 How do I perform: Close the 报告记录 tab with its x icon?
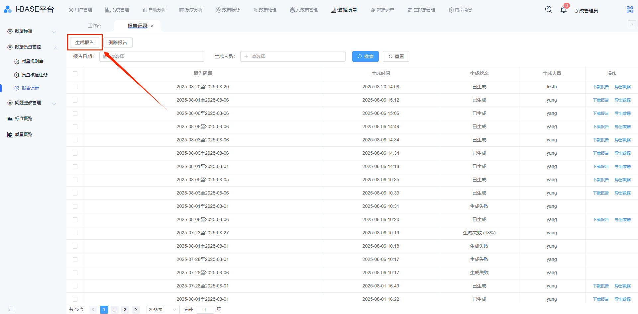[152, 26]
